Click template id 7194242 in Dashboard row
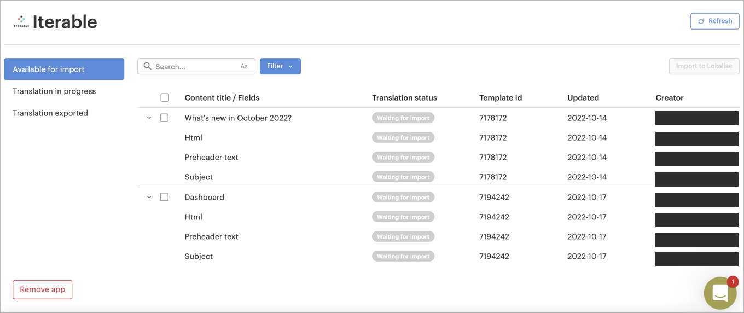 coord(494,198)
